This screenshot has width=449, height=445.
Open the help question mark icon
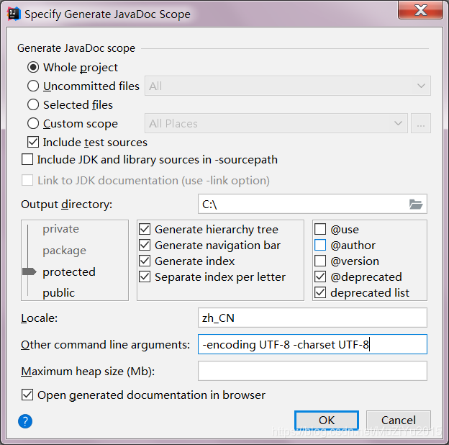25,421
